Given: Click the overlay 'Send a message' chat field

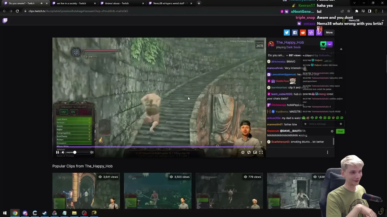Looking at the screenshot, I should pos(323,124).
